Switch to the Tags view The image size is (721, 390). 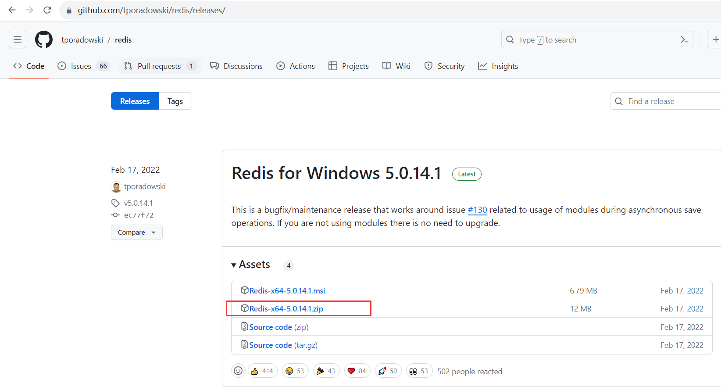coord(175,101)
